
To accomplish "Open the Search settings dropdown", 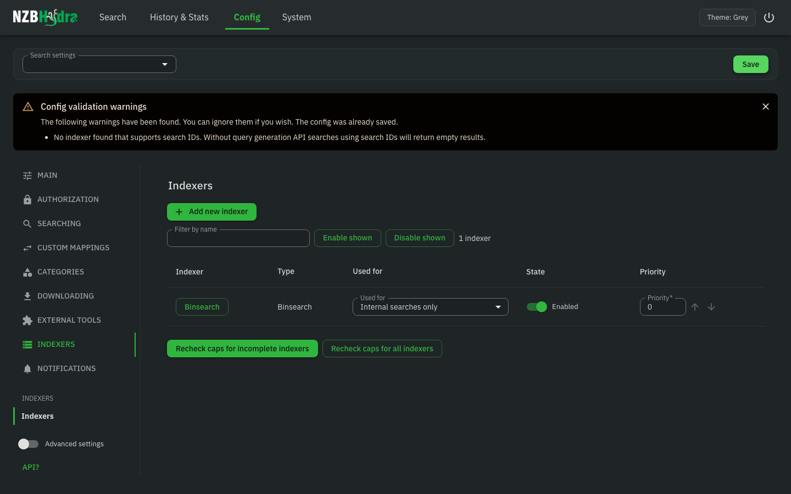I will 99,64.
